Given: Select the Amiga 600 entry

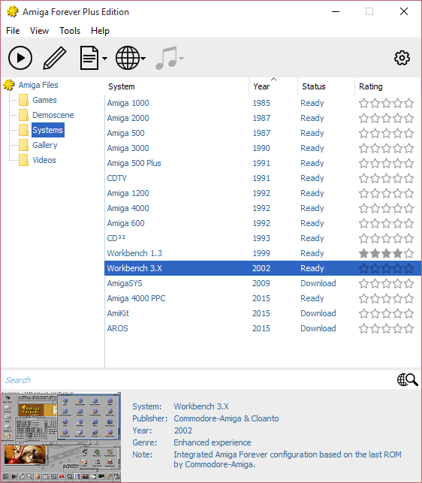Looking at the screenshot, I should [x=125, y=223].
